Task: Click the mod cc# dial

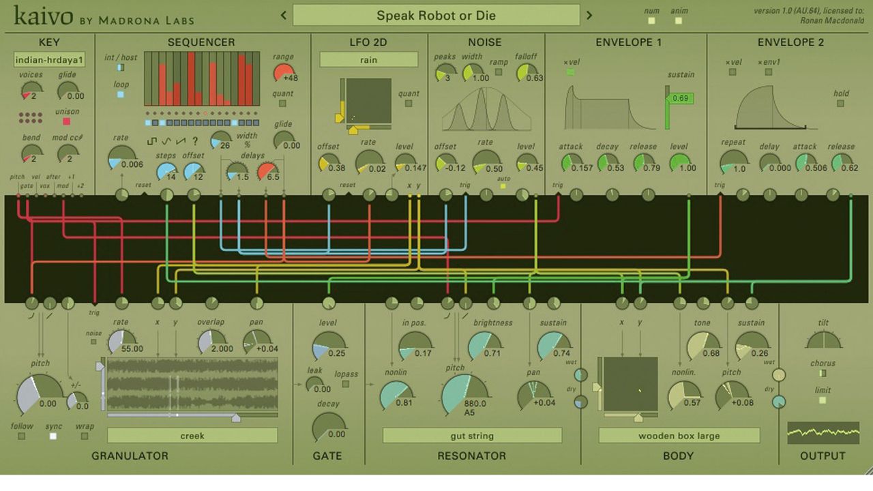Action: click(68, 153)
